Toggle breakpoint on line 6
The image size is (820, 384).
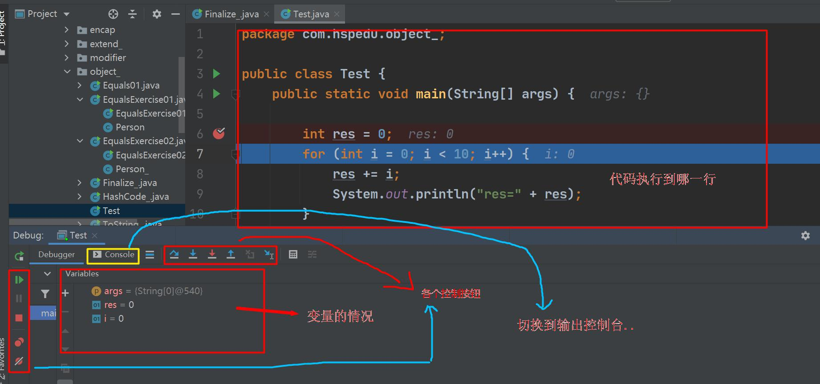(x=219, y=133)
